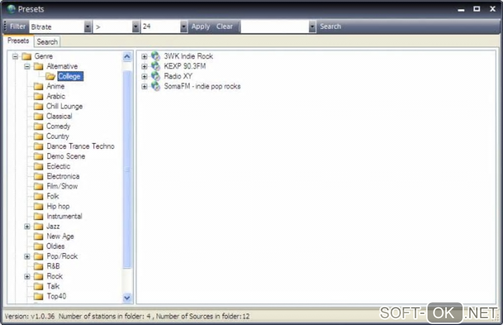Click the Demo Scene folder icon

pyautogui.click(x=38, y=156)
